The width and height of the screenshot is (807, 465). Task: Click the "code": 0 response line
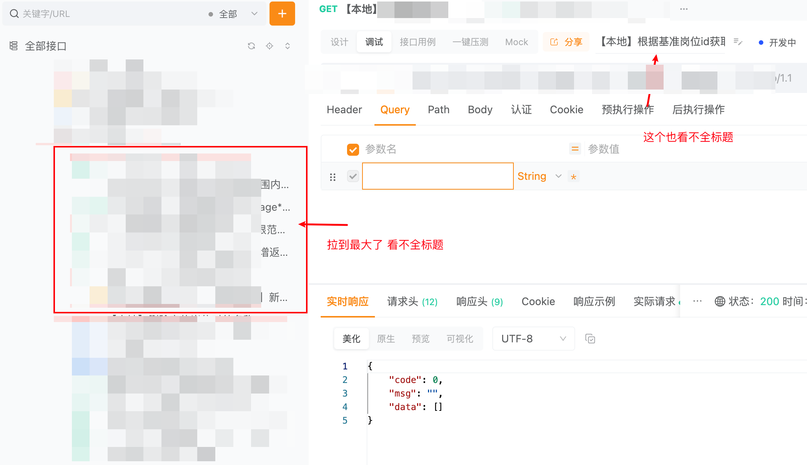click(x=416, y=380)
